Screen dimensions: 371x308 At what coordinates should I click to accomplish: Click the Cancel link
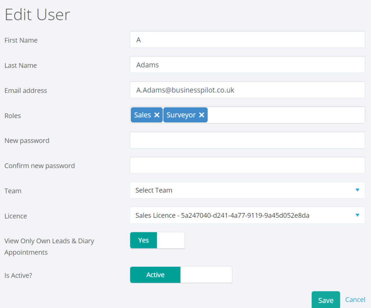(355, 300)
